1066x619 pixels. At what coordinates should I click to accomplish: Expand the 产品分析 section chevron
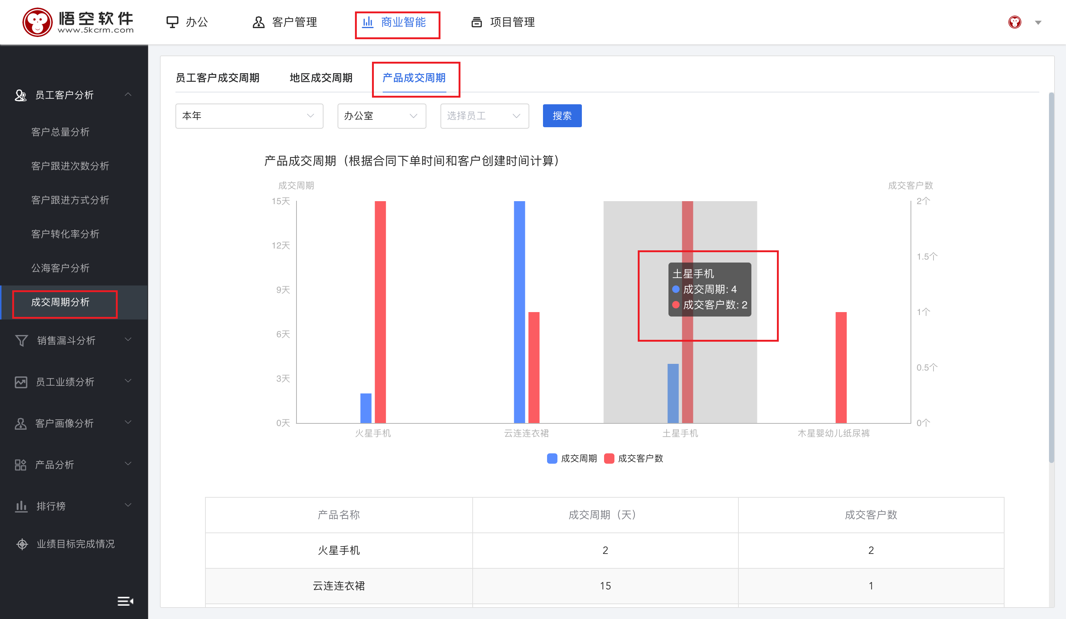(x=128, y=464)
